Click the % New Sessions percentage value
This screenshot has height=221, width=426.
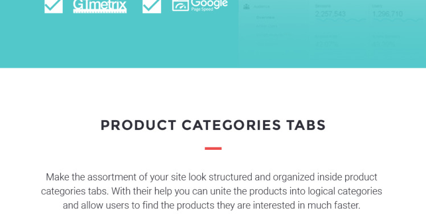coord(384,44)
